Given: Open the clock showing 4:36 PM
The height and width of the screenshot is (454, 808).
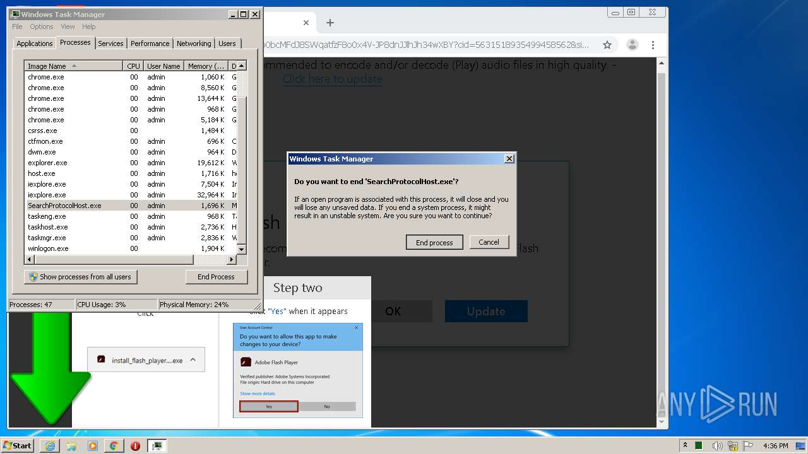Looking at the screenshot, I should coord(775,446).
